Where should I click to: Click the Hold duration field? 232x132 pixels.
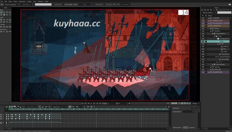(x=185, y=127)
